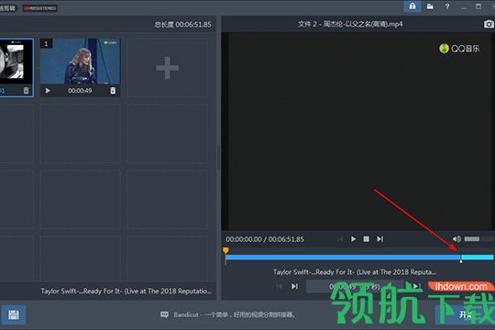Adjust the volume level slider
This screenshot has height=330, width=495.
478,239
